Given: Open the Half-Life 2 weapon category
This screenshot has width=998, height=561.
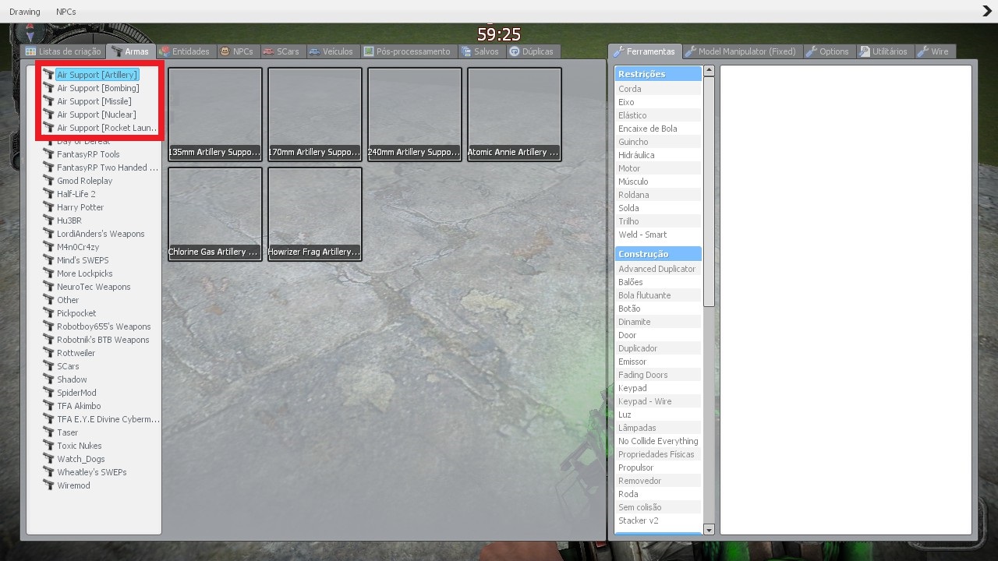Looking at the screenshot, I should pyautogui.click(x=76, y=194).
